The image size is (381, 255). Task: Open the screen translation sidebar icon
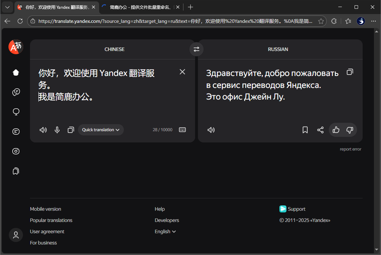16,111
